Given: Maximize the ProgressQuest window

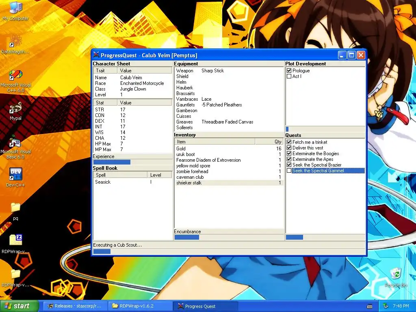Looking at the screenshot, I should [351, 55].
